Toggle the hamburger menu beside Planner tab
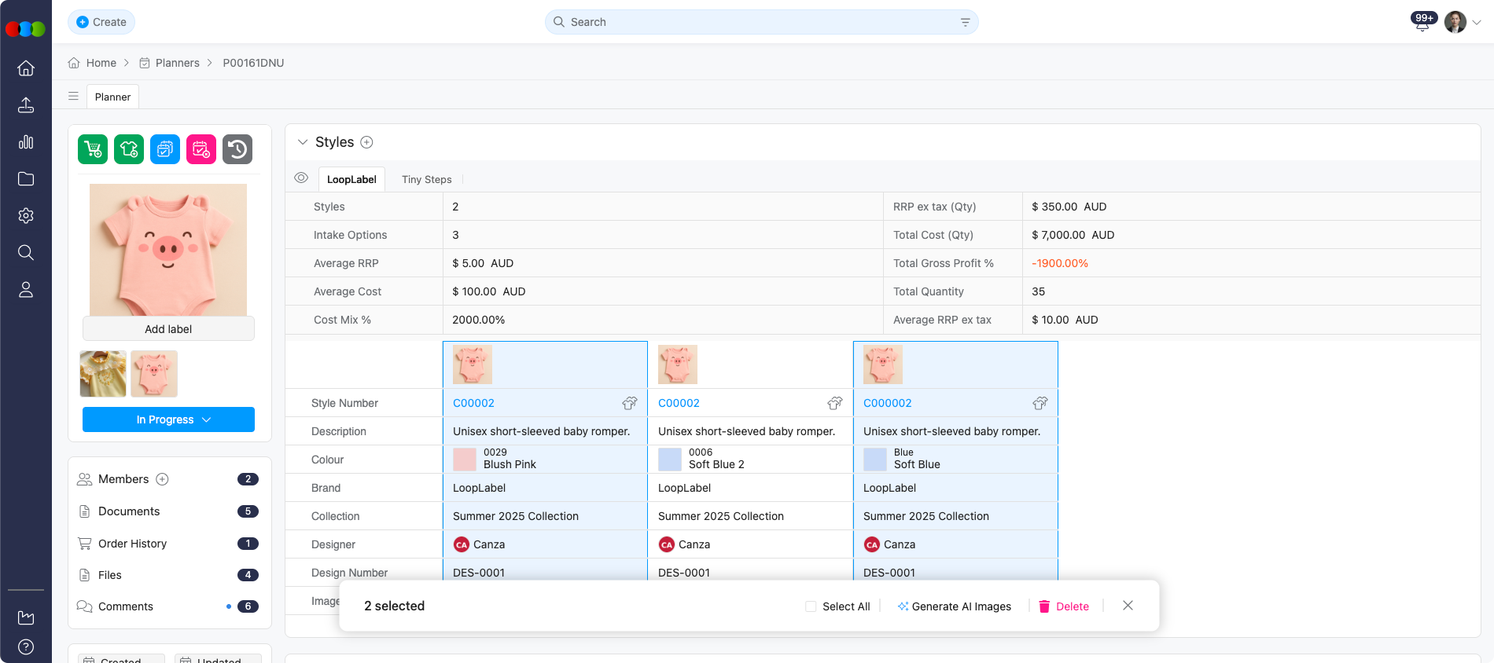Screen dimensions: 1494x663 [x=73, y=97]
